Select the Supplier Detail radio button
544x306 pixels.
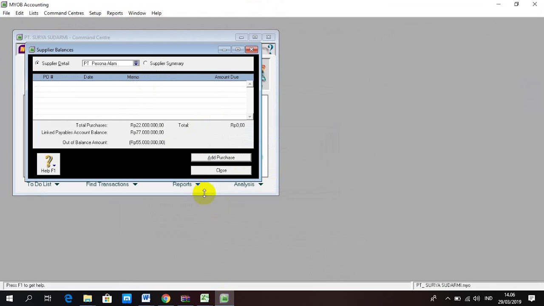pyautogui.click(x=37, y=63)
